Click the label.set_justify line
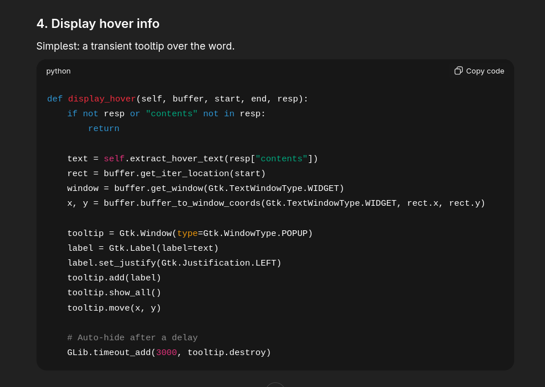Viewport: 545px width, 387px height. (x=174, y=263)
